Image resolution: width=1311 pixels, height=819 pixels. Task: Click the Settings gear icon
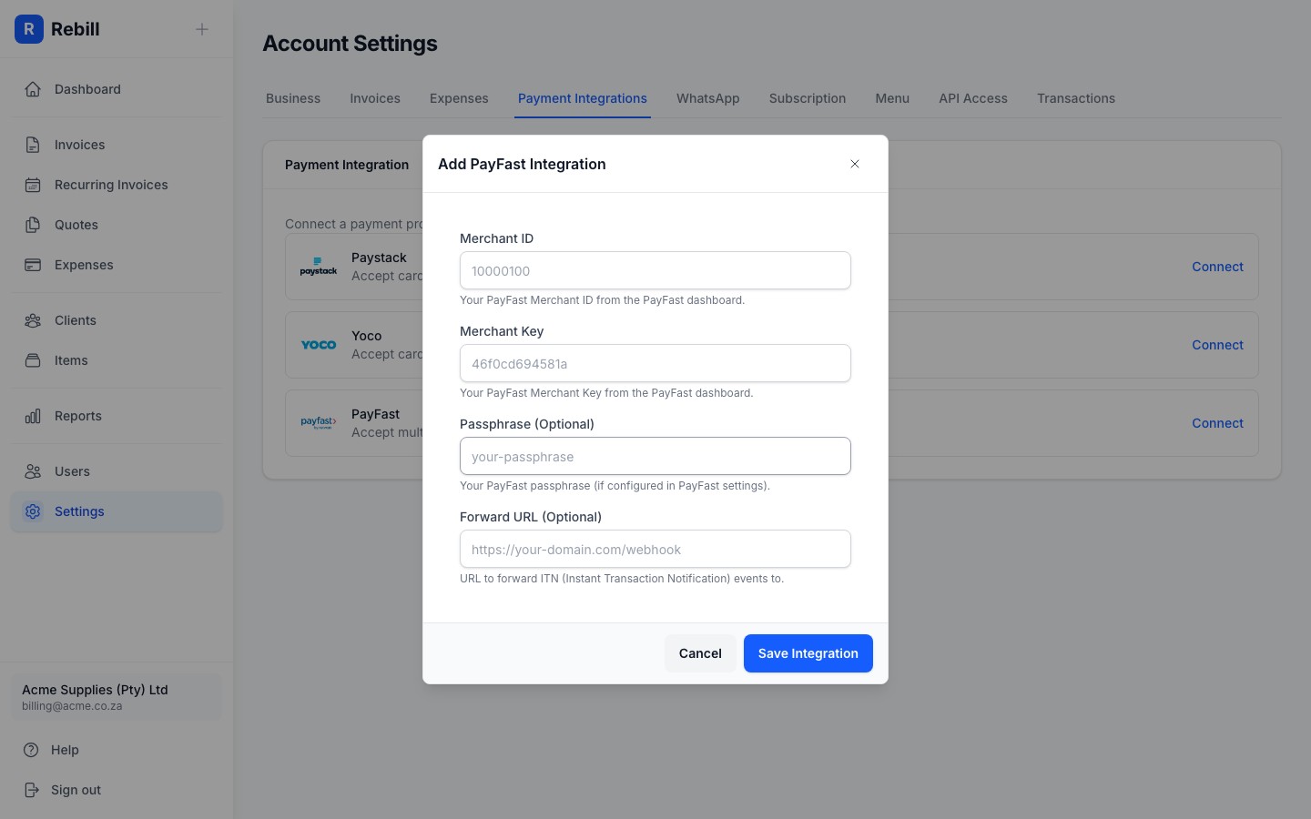pos(33,511)
